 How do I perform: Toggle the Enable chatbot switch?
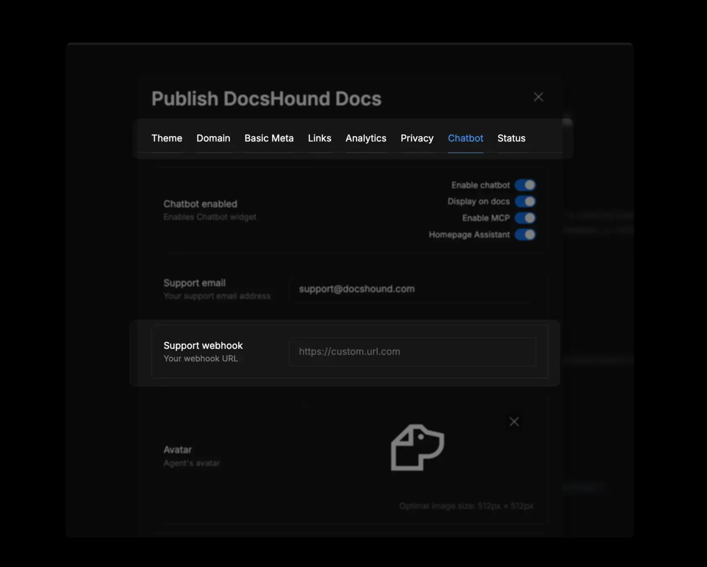pyautogui.click(x=525, y=185)
